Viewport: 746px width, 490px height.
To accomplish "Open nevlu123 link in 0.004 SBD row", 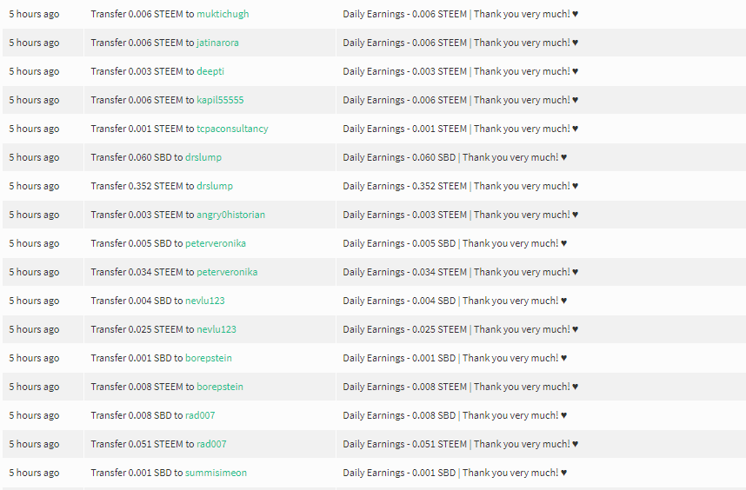I will 204,301.
